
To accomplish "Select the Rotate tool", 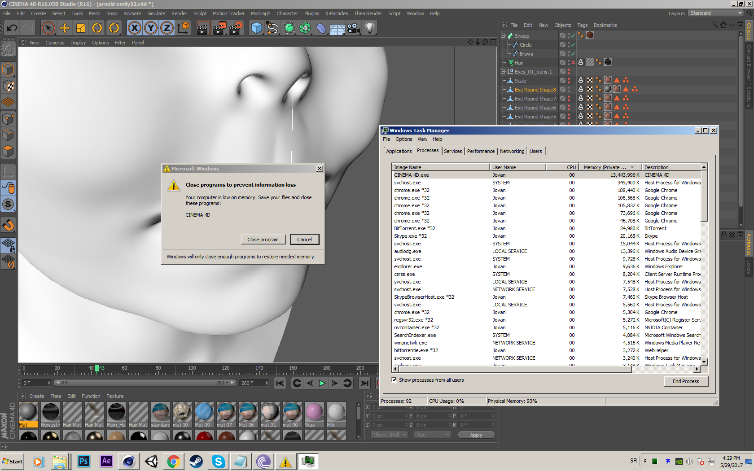I will (97, 28).
